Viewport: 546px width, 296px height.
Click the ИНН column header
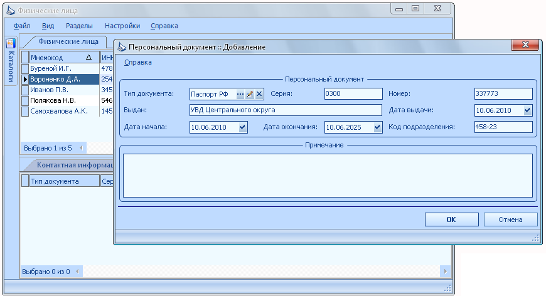coord(107,58)
